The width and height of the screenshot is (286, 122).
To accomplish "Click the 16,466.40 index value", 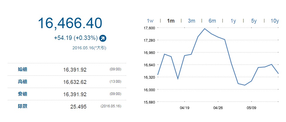I will pos(70,23).
